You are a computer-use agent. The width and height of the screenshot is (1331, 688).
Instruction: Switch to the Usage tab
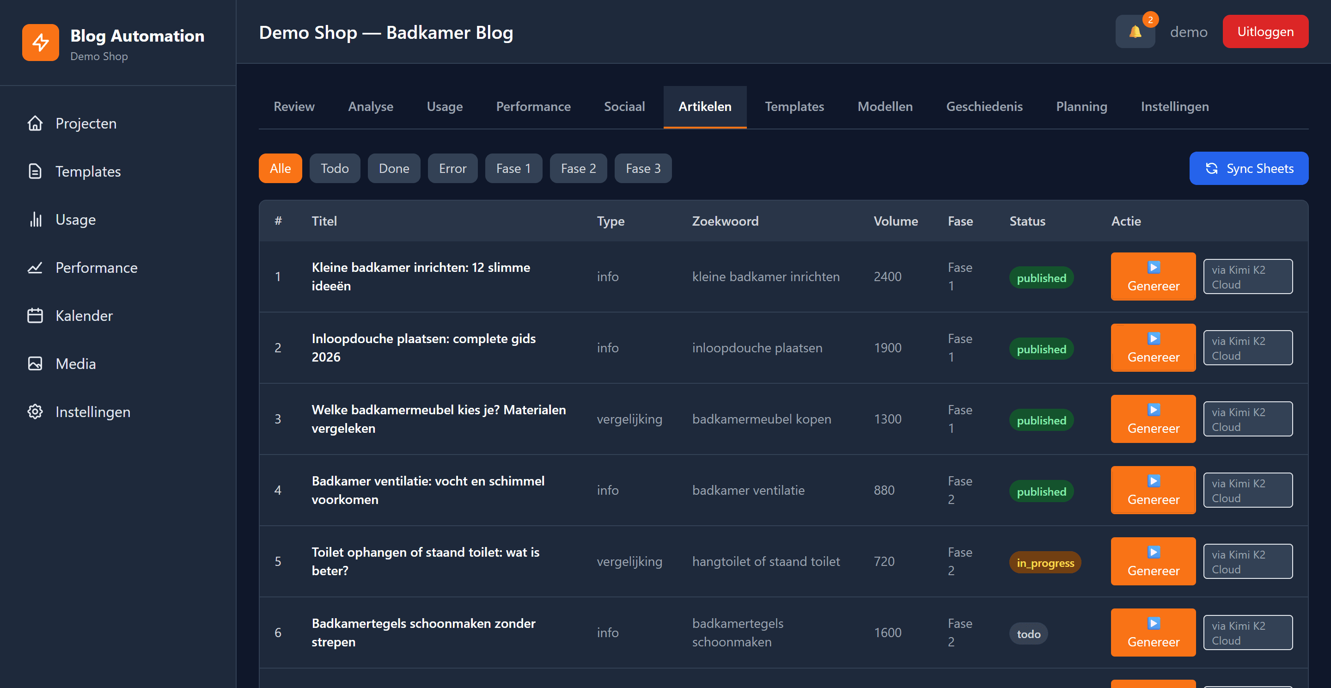coord(444,107)
